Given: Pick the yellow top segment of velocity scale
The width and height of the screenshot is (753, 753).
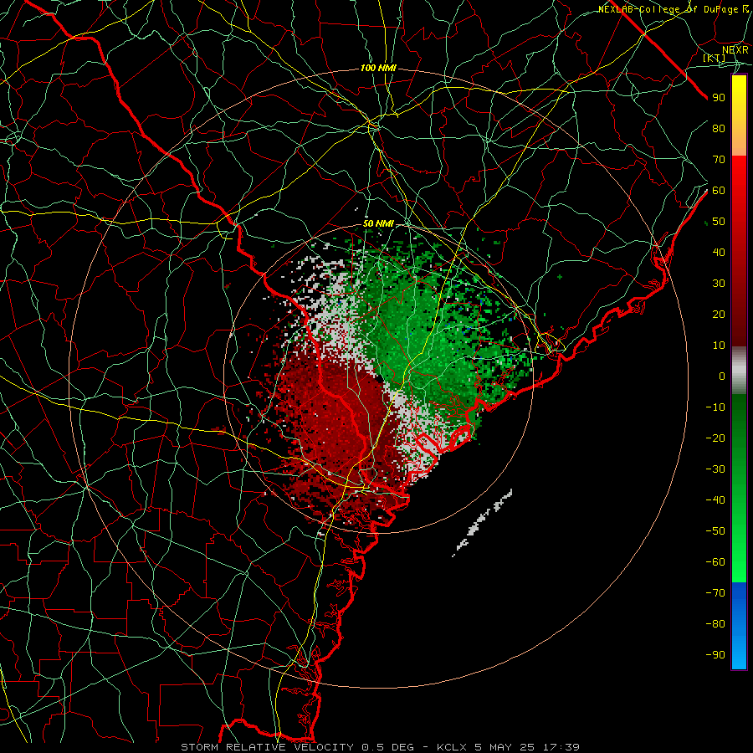Looking at the screenshot, I should point(739,115).
